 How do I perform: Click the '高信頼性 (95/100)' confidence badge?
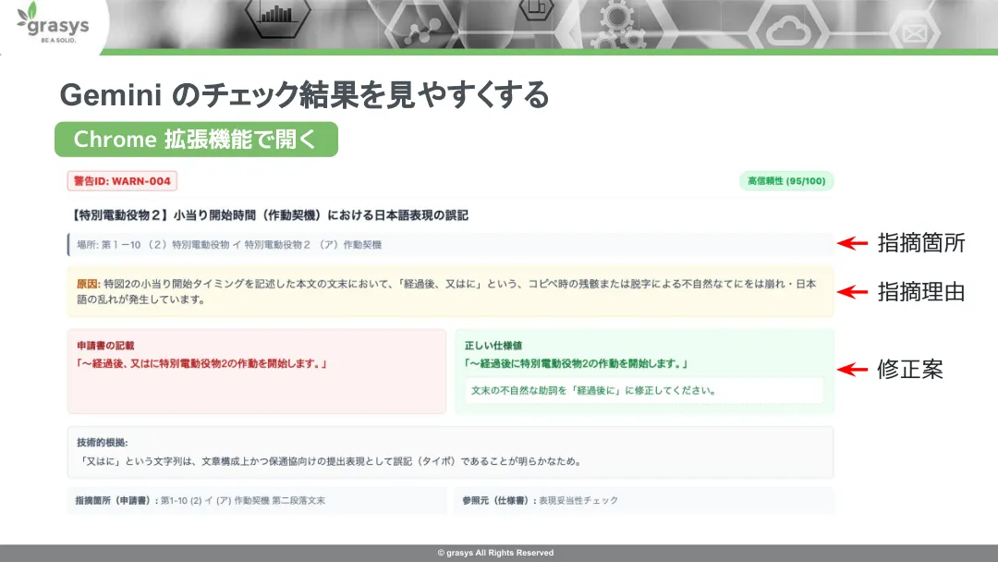[x=786, y=181]
